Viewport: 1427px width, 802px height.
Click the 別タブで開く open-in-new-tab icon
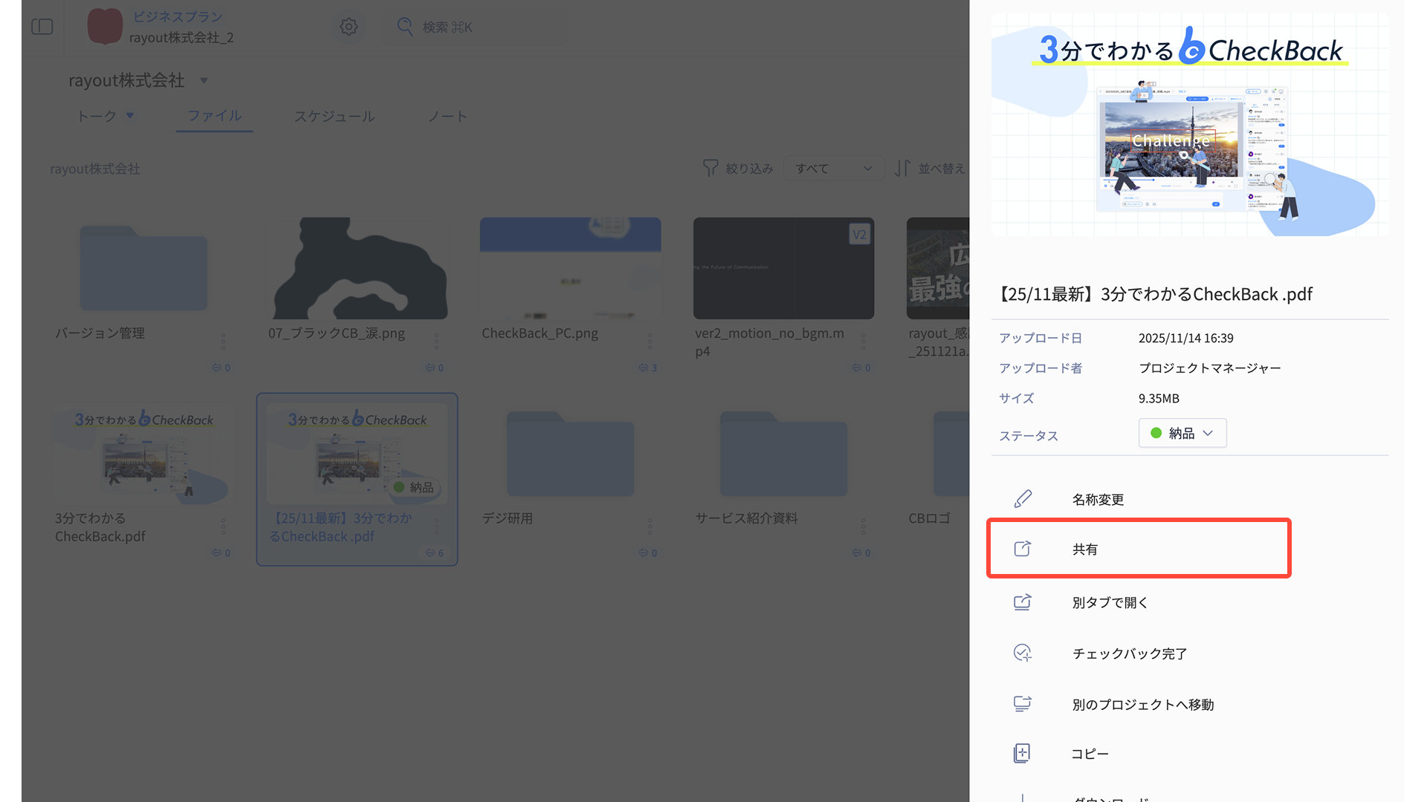(1023, 602)
